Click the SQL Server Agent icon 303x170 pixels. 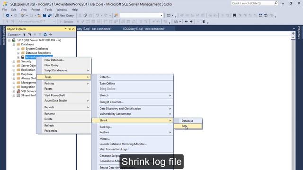pos(18,91)
